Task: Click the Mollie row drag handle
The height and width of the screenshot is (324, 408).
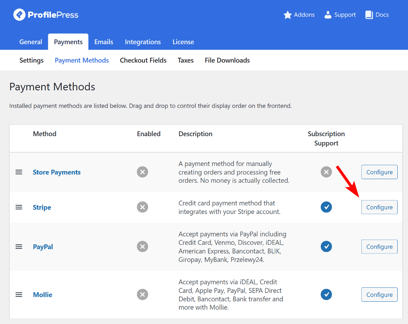Action: (19, 295)
